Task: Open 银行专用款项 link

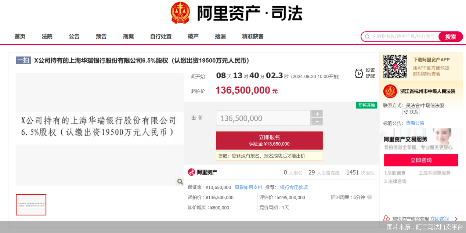Action: [294, 188]
